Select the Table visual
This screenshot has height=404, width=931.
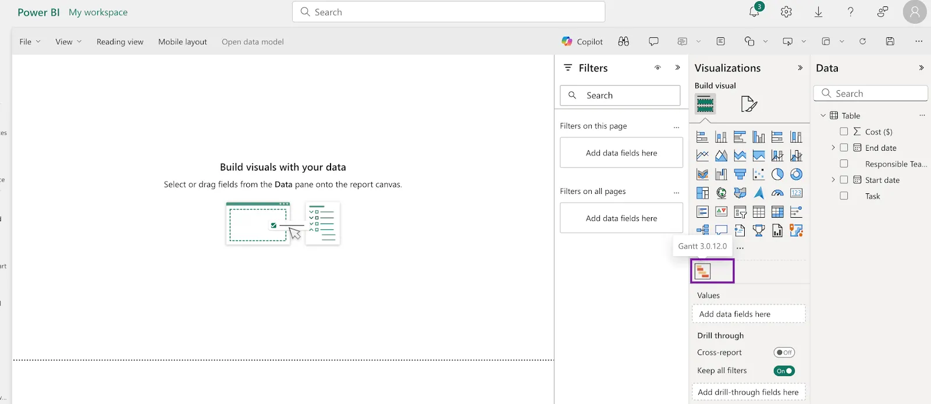pos(759,212)
